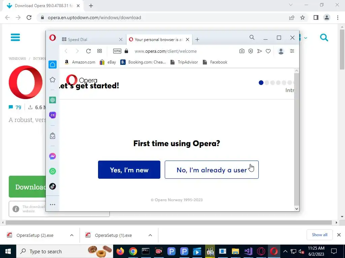The height and width of the screenshot is (258, 345).
Task: Open Opera sidebar Home icon
Action: pyautogui.click(x=52, y=64)
